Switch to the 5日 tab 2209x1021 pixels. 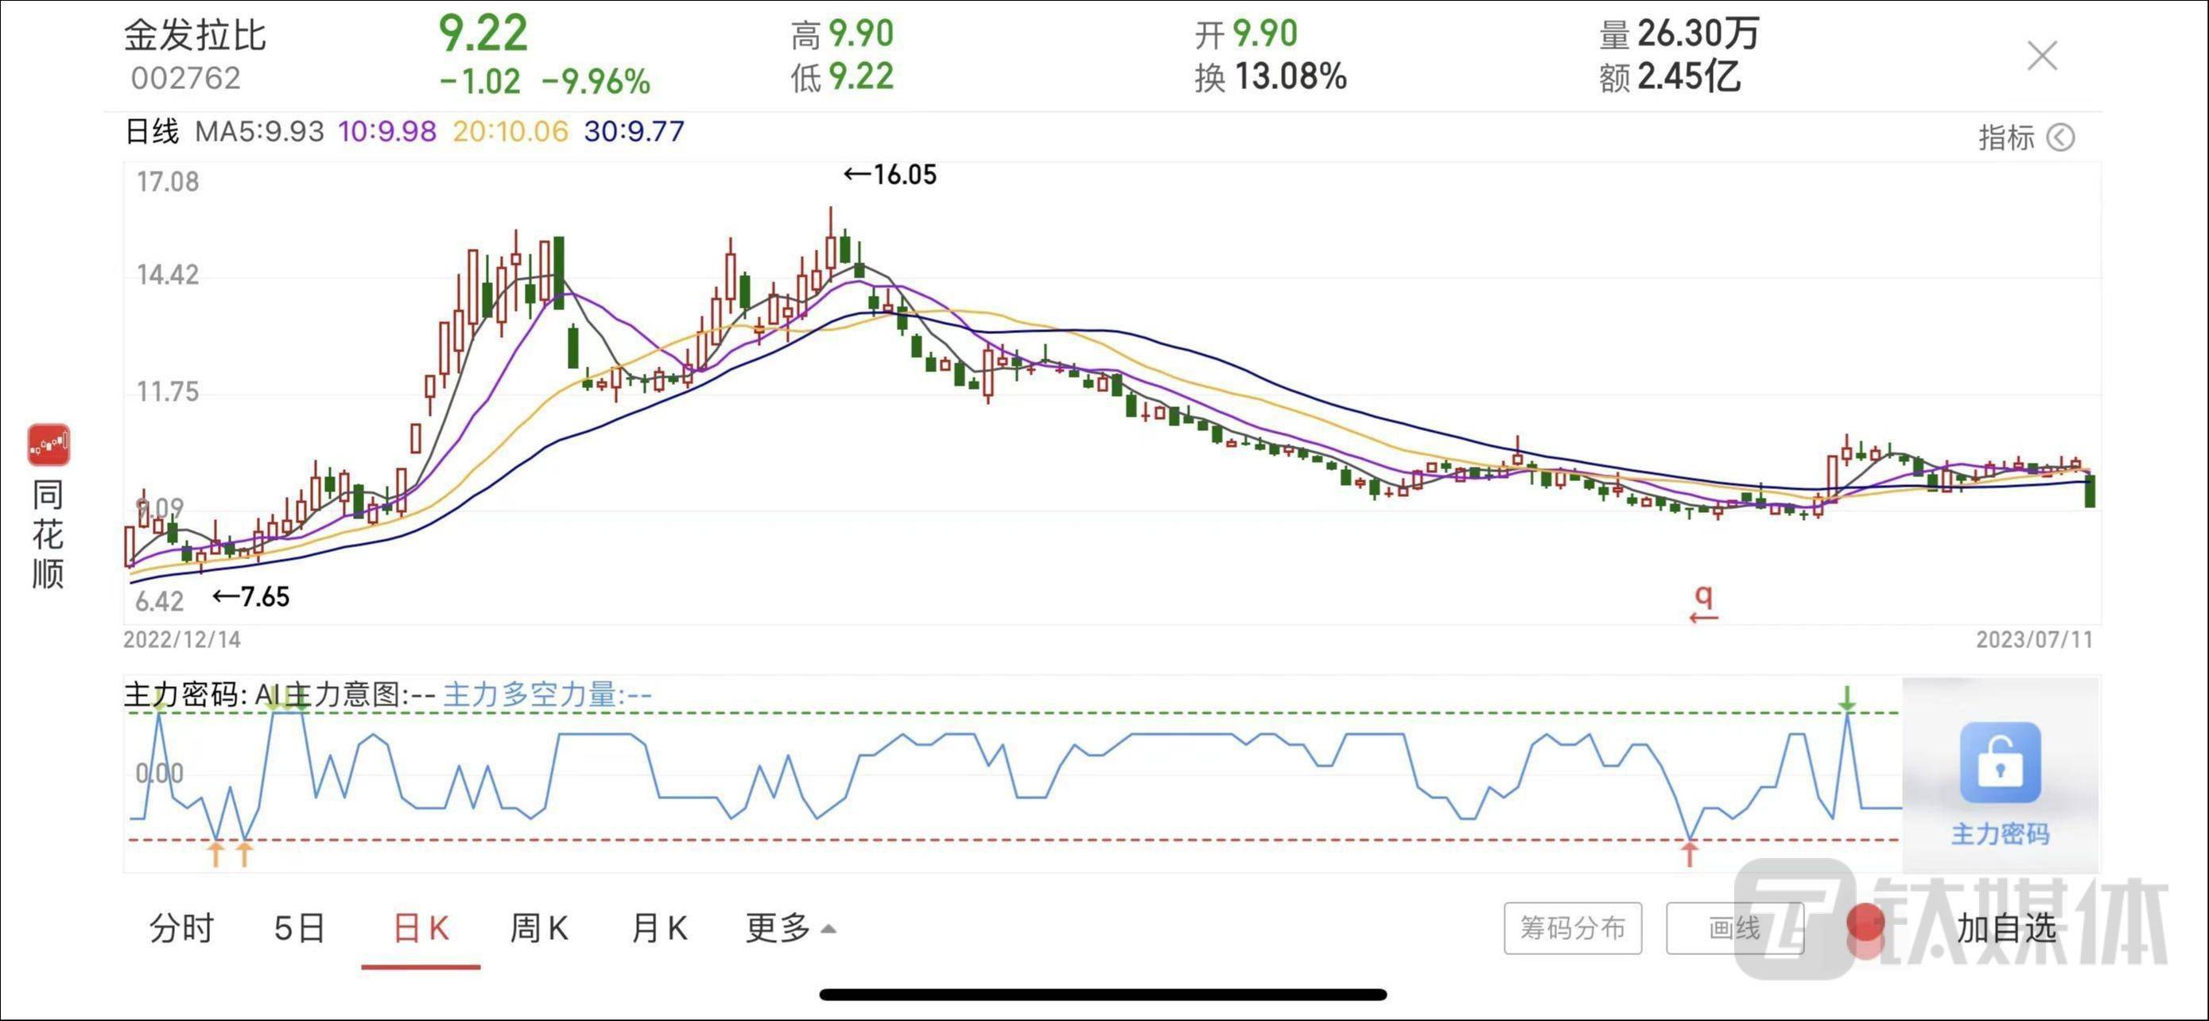click(x=299, y=927)
